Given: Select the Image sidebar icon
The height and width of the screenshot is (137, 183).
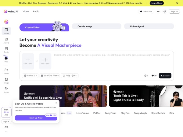Looking at the screenshot, I should coord(6,81).
